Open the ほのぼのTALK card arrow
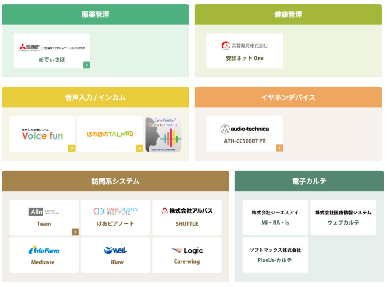Viewport: 387px width, 287px height. pos(139,148)
